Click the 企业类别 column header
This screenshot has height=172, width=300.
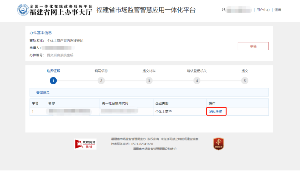click(x=162, y=103)
